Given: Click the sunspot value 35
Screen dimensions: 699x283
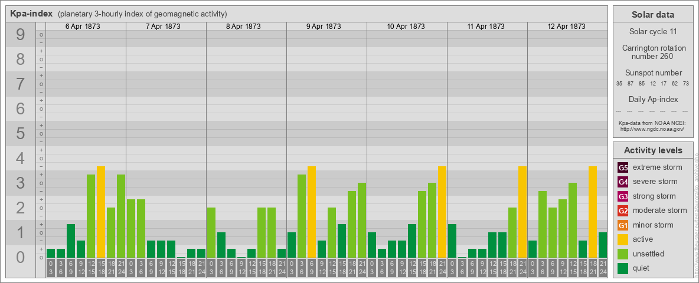Looking at the screenshot, I should 619,84.
